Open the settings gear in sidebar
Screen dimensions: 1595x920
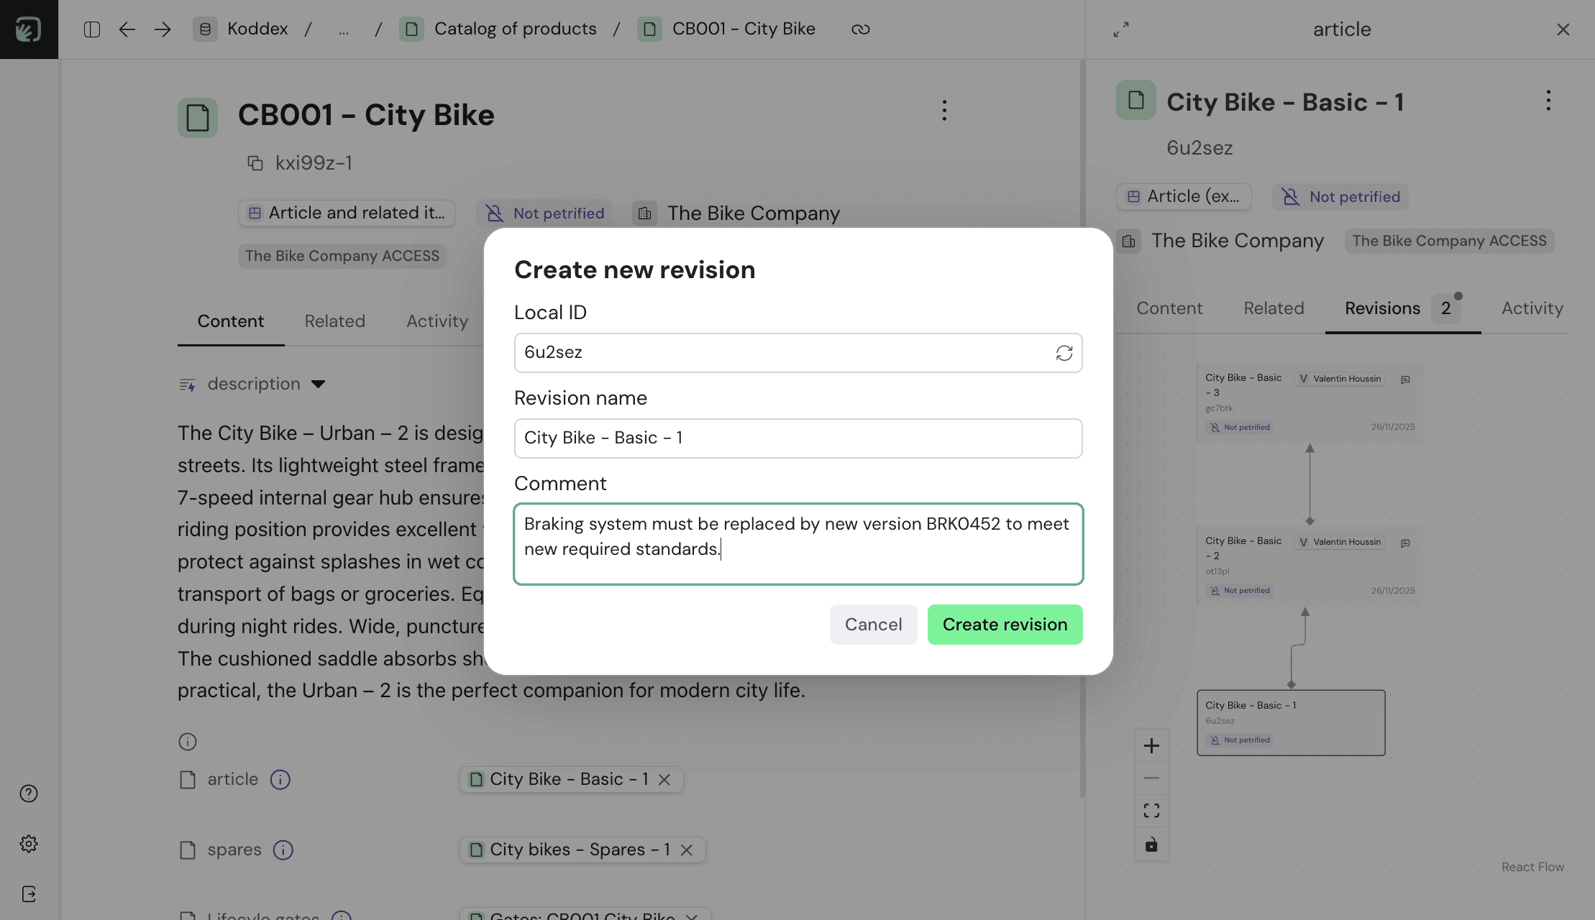pos(29,844)
